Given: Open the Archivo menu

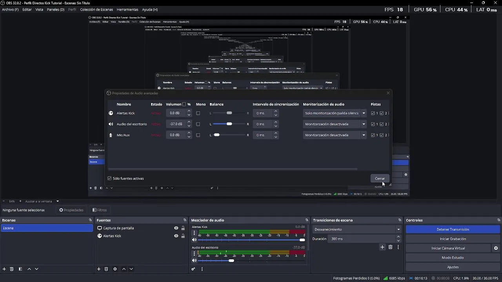Looking at the screenshot, I should coord(10,9).
